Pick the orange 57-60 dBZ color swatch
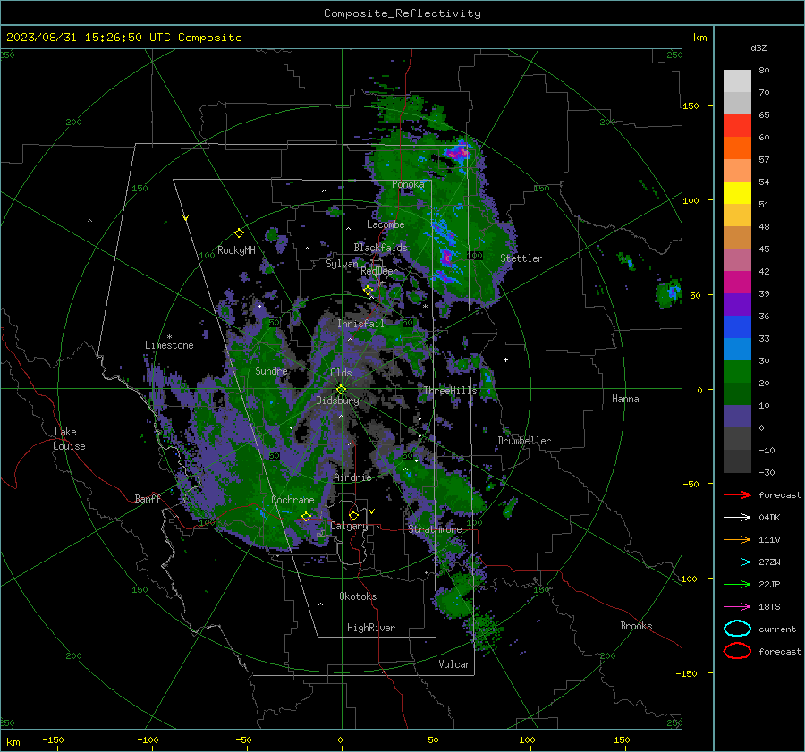The image size is (805, 752). click(x=737, y=148)
